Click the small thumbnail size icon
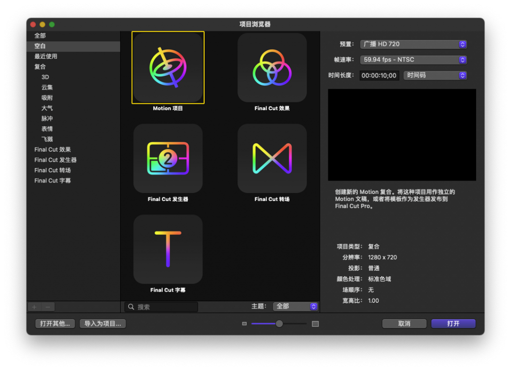The width and height of the screenshot is (511, 370). 245,324
